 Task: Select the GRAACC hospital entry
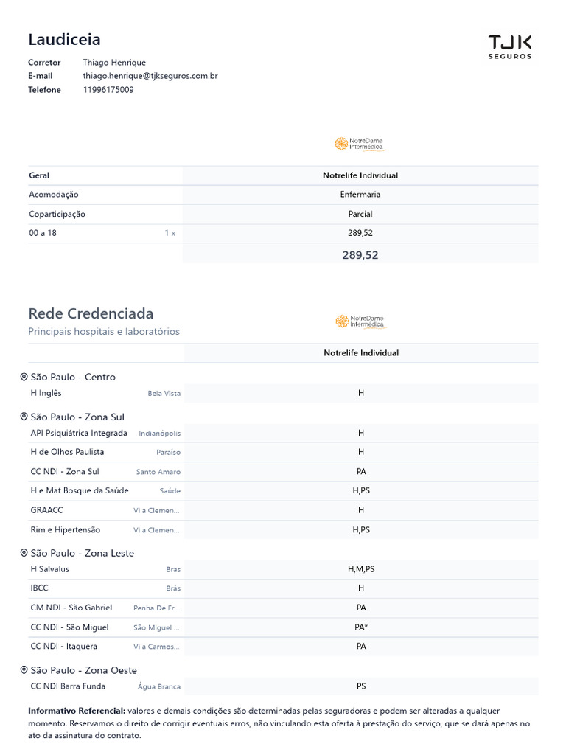(46, 509)
